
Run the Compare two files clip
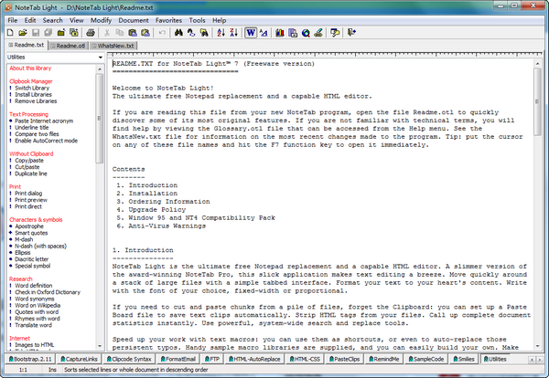click(x=37, y=134)
